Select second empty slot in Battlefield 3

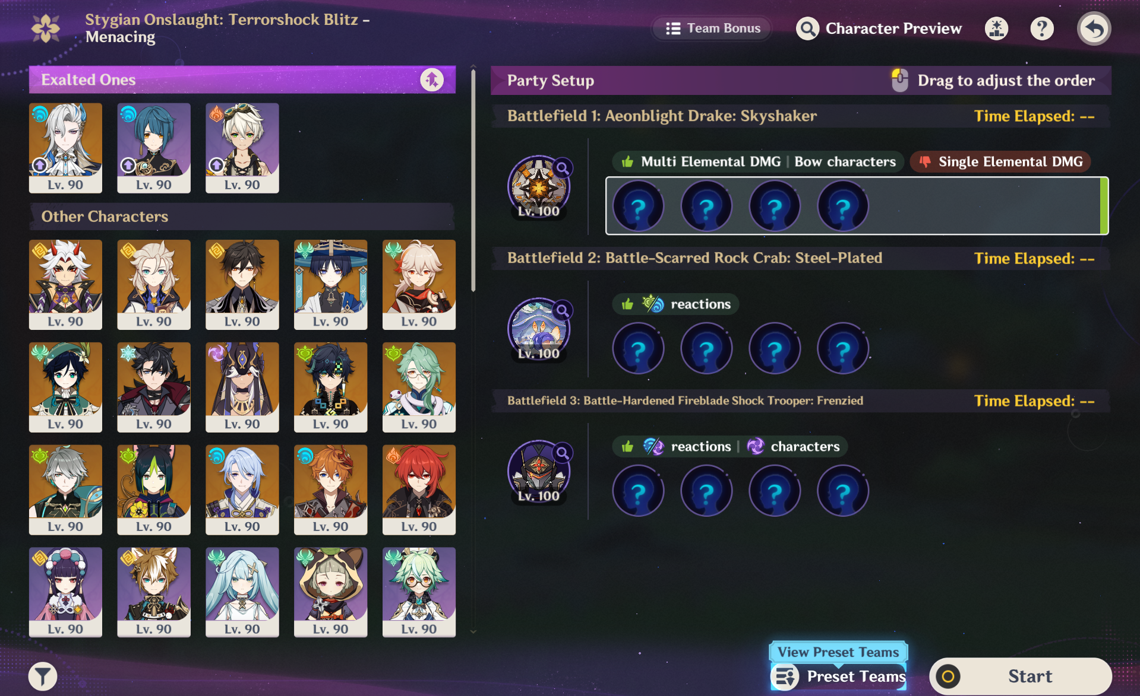click(x=706, y=491)
